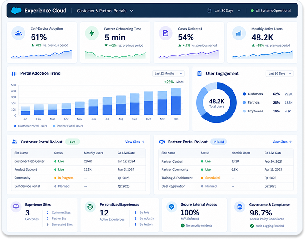305x239 pixels.
Task: Click the Monthly Active Users bar chart icon
Action: 239,33
